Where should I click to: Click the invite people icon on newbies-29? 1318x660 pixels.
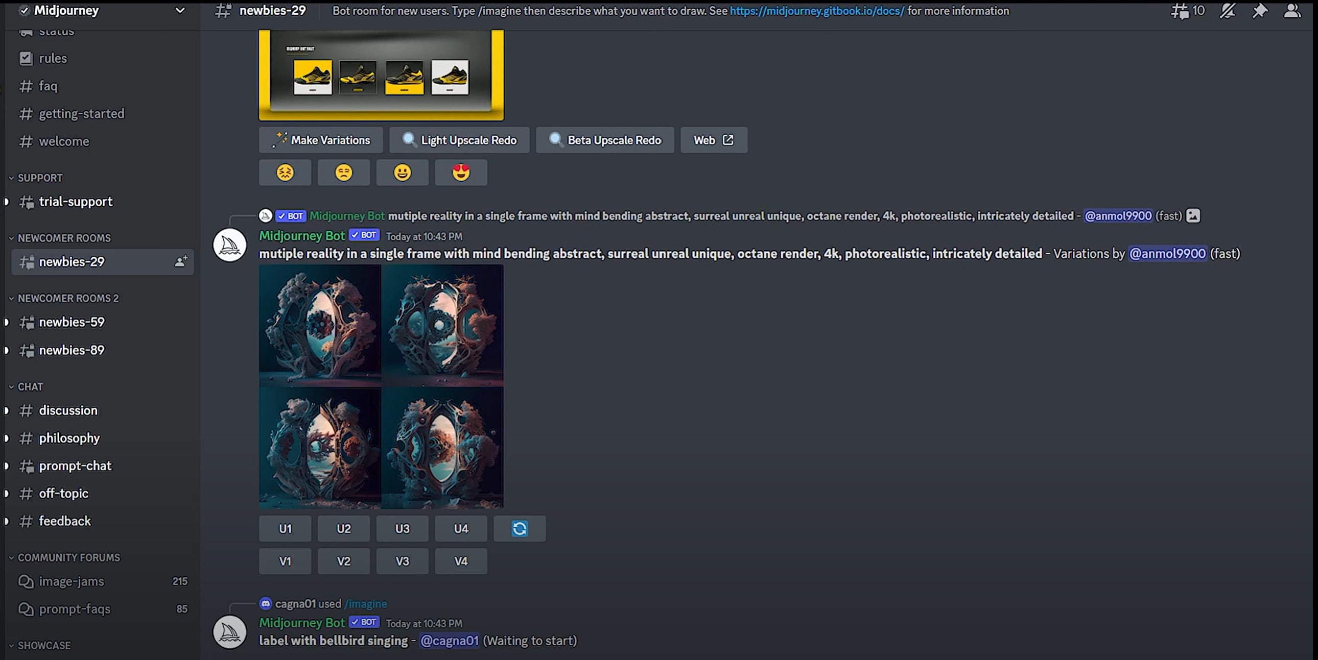point(181,262)
